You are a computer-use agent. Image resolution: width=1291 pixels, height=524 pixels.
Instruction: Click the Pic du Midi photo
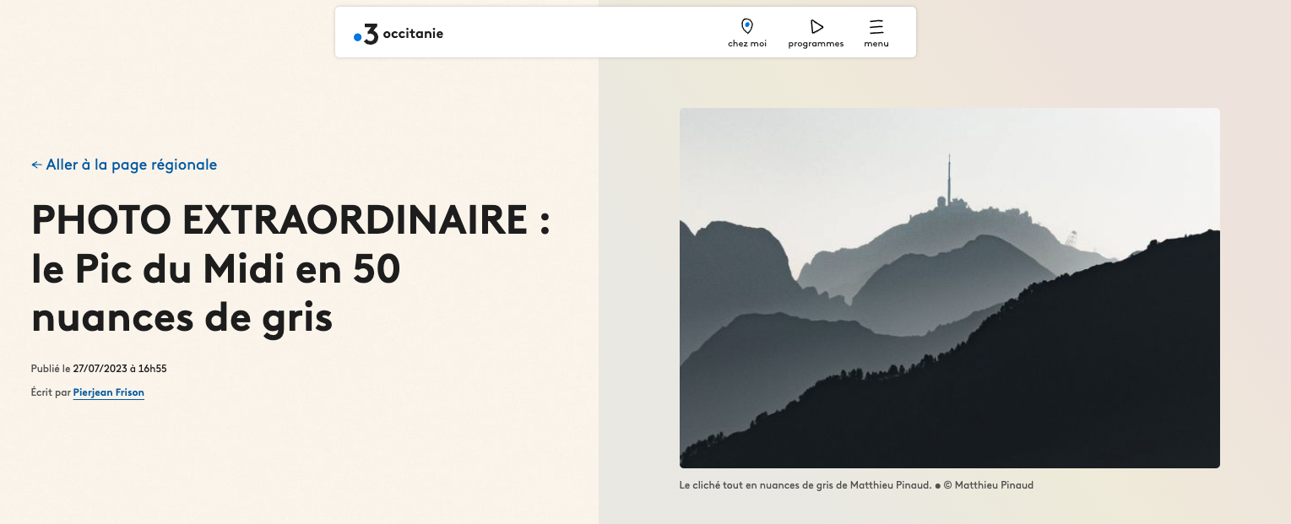tap(949, 287)
